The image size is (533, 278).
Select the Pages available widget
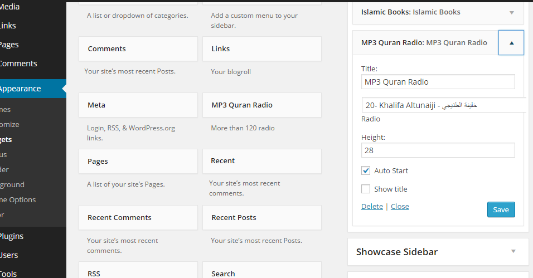(138, 161)
